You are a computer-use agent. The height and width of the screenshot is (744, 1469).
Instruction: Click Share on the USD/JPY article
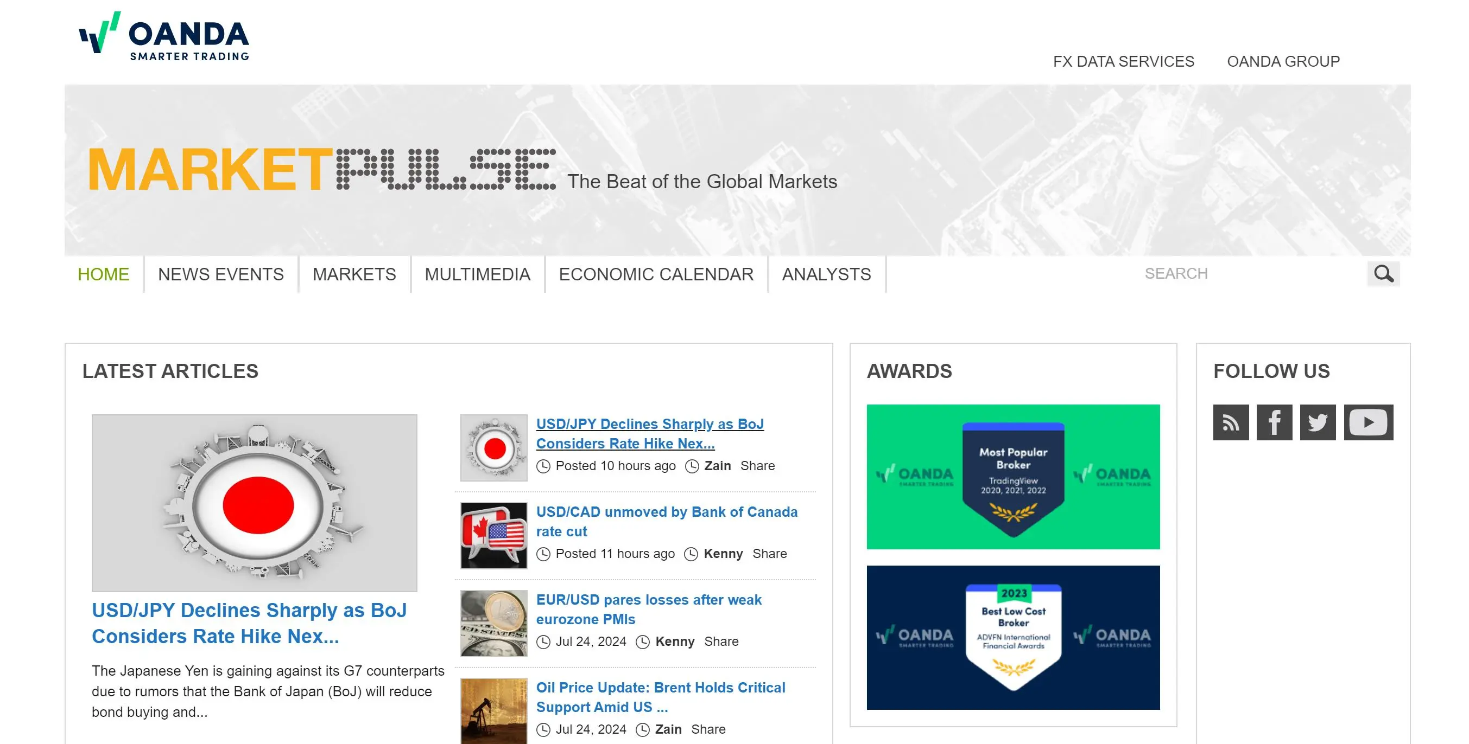click(x=757, y=466)
